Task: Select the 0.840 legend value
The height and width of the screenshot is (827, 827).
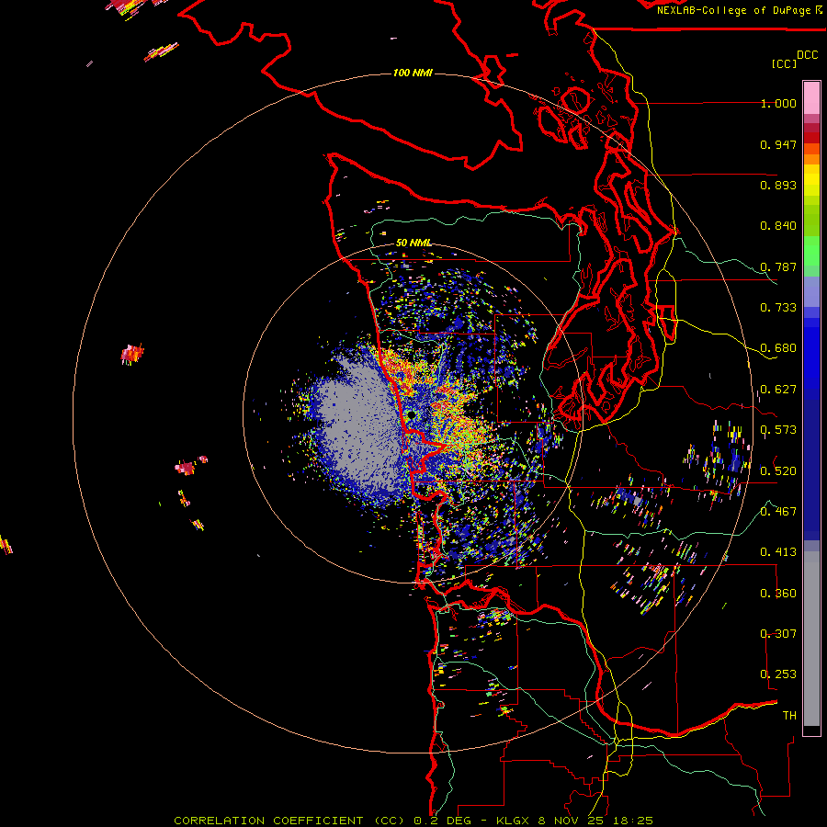Action: pos(778,226)
